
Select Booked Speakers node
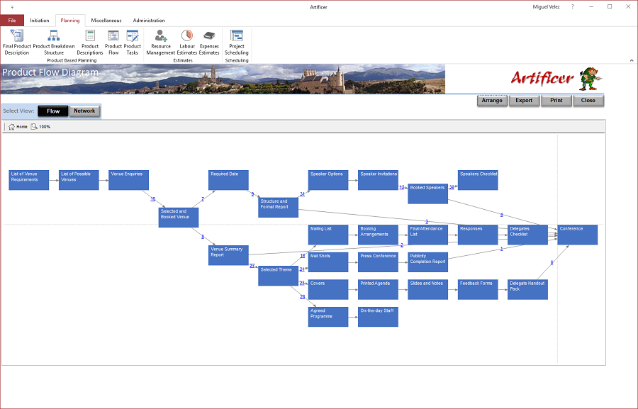pyautogui.click(x=427, y=194)
